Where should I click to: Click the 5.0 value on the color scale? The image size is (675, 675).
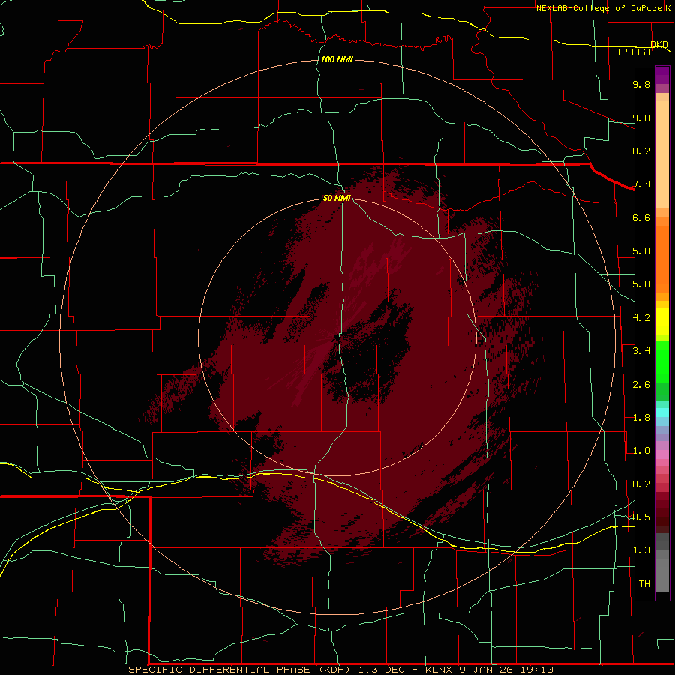tap(641, 284)
